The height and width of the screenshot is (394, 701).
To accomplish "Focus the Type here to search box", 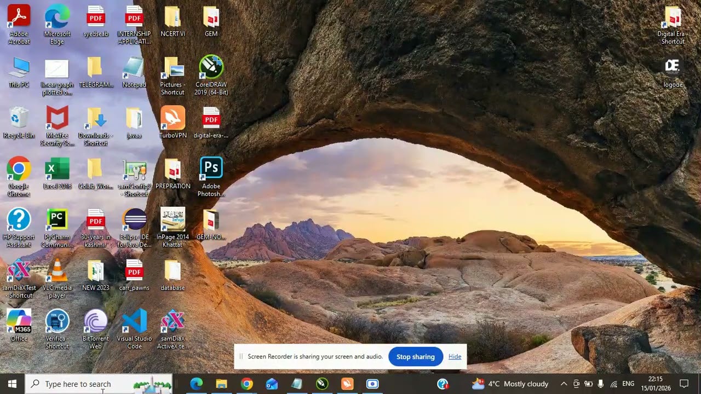I will point(99,384).
